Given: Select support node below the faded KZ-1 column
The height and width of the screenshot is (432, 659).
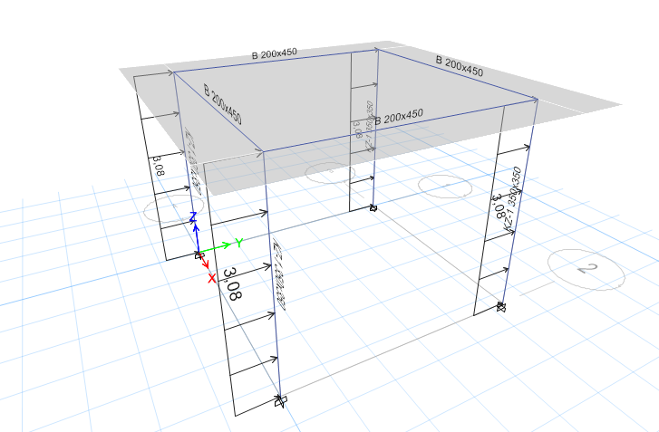Looking at the screenshot, I should (373, 207).
